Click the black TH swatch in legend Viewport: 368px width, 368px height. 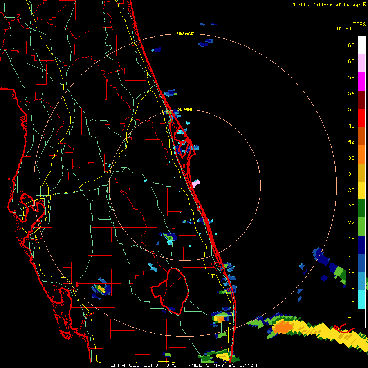point(361,318)
